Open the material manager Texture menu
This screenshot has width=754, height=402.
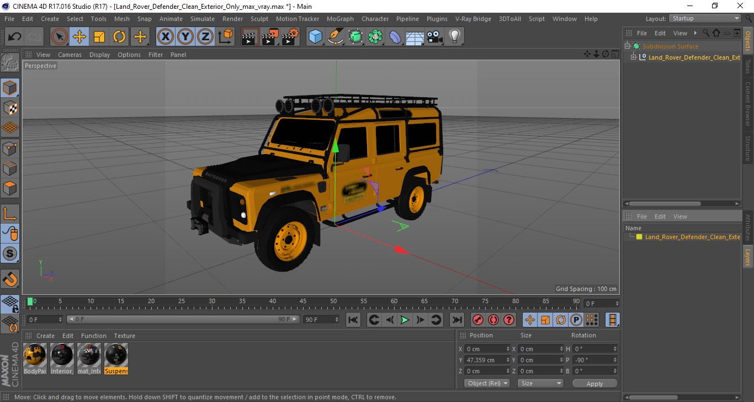click(x=124, y=336)
